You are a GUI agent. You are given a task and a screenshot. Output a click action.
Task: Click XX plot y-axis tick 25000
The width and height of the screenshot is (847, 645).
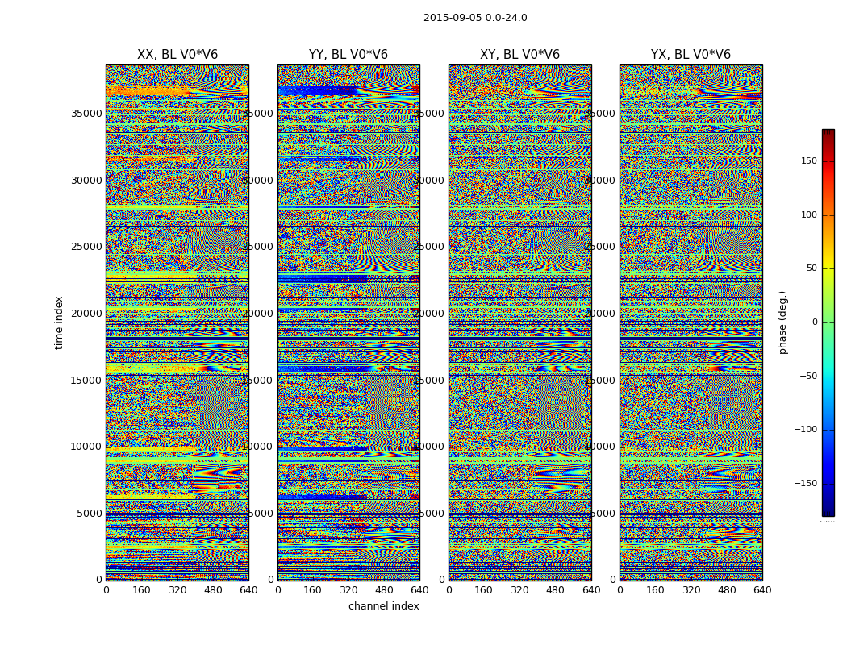86,247
